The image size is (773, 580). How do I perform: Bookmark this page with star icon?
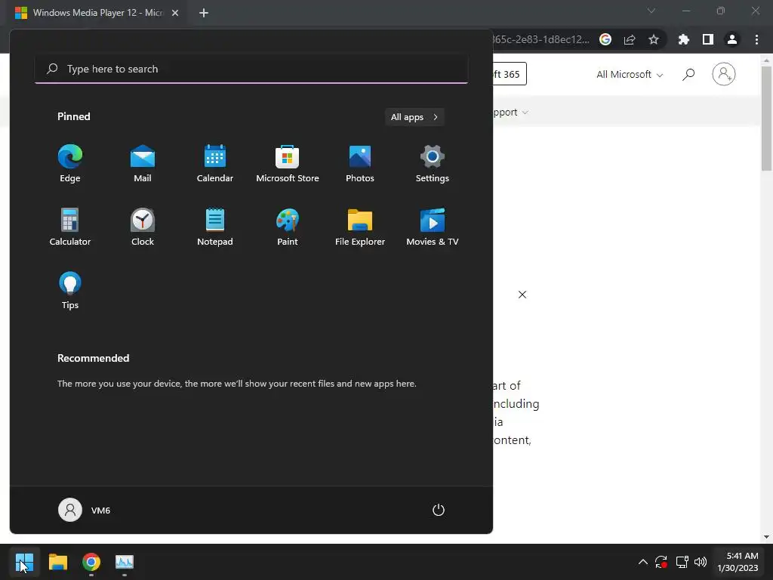653,39
